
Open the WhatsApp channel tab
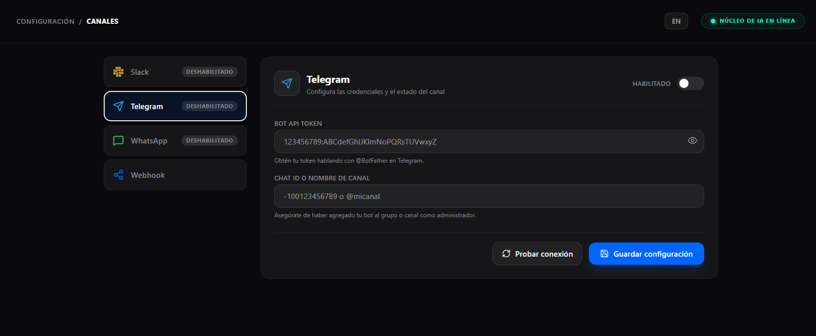click(175, 140)
